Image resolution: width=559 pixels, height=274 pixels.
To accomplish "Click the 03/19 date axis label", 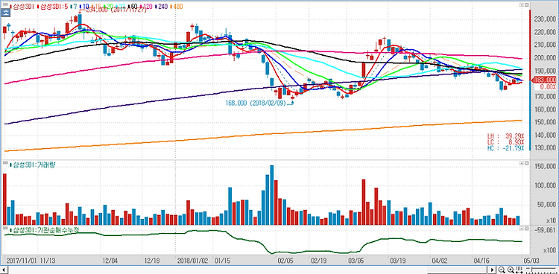I will click(x=397, y=260).
